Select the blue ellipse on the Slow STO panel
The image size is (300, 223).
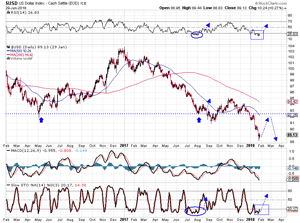[195, 211]
